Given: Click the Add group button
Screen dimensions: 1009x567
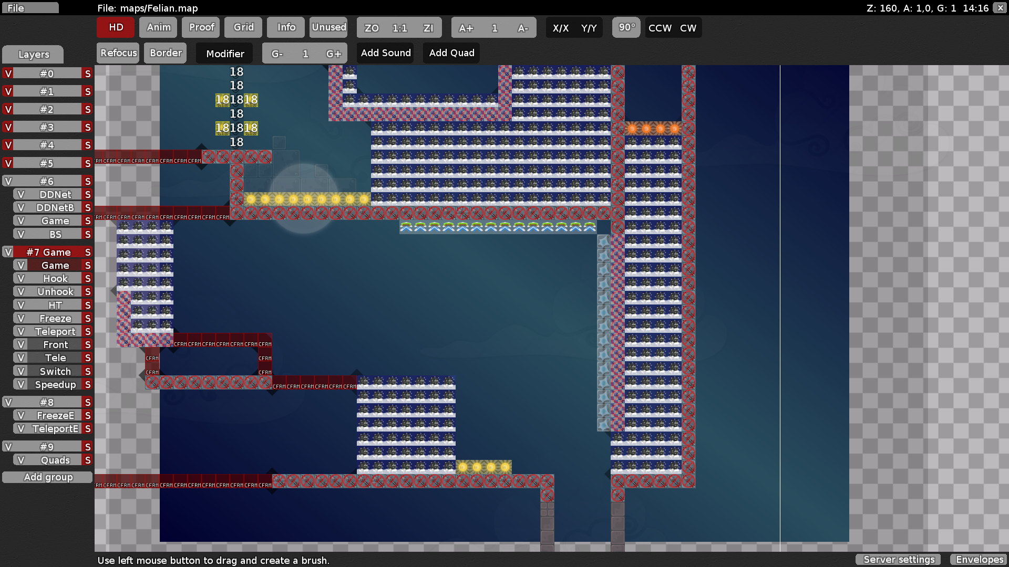Looking at the screenshot, I should tap(48, 477).
